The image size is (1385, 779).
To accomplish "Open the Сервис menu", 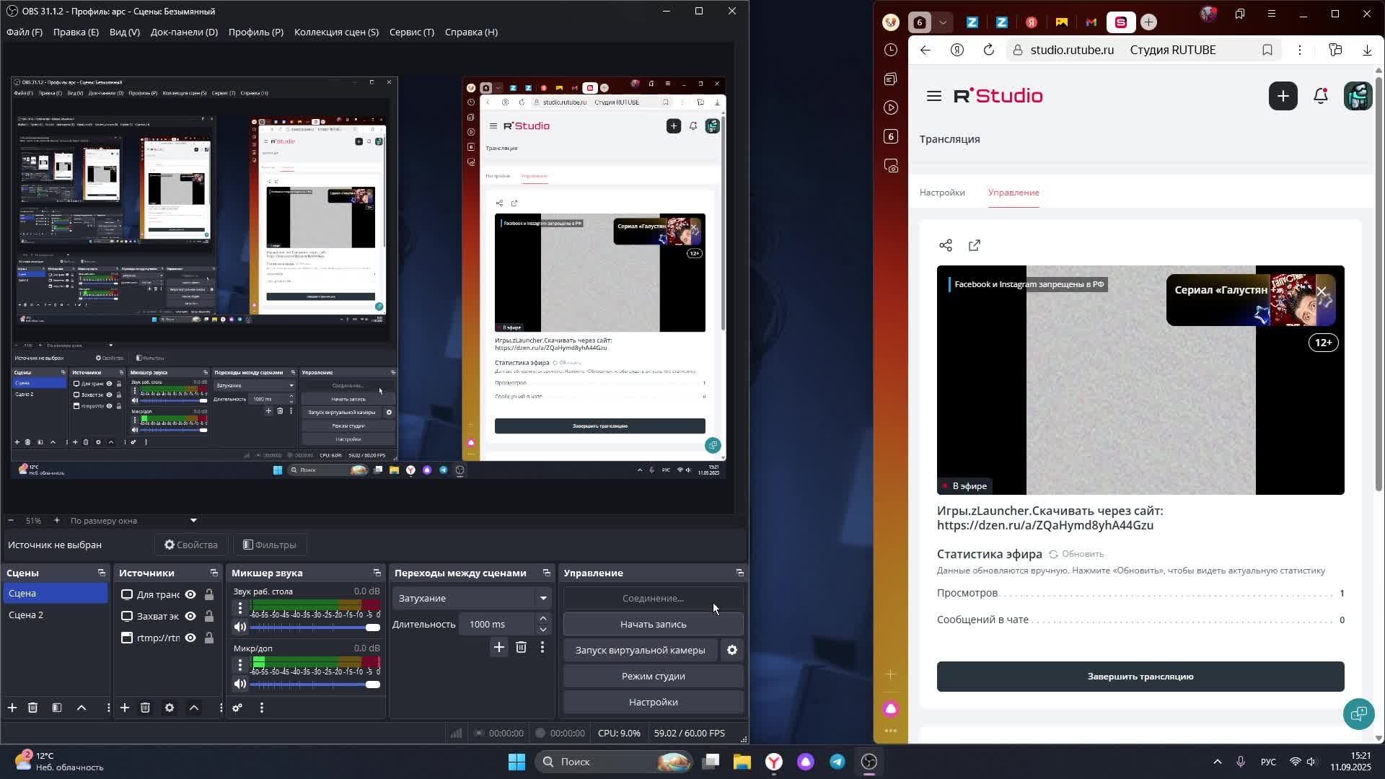I will click(411, 32).
